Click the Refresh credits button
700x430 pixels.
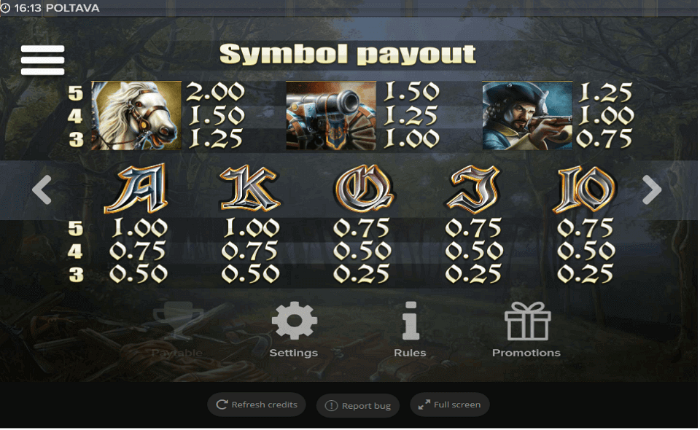[x=256, y=404]
